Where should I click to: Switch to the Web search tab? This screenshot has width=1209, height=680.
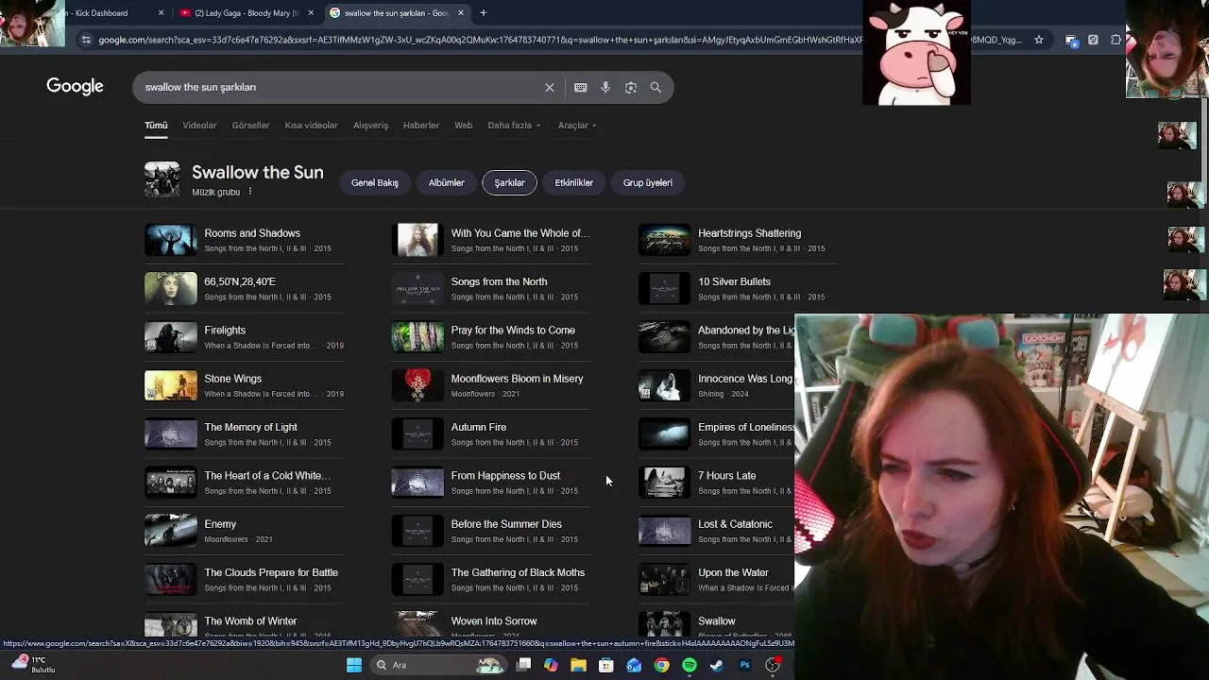463,125
